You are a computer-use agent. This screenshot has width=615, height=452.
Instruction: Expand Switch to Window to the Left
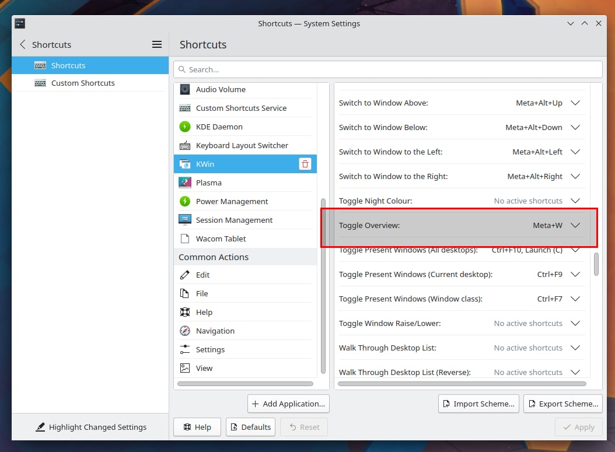click(575, 152)
